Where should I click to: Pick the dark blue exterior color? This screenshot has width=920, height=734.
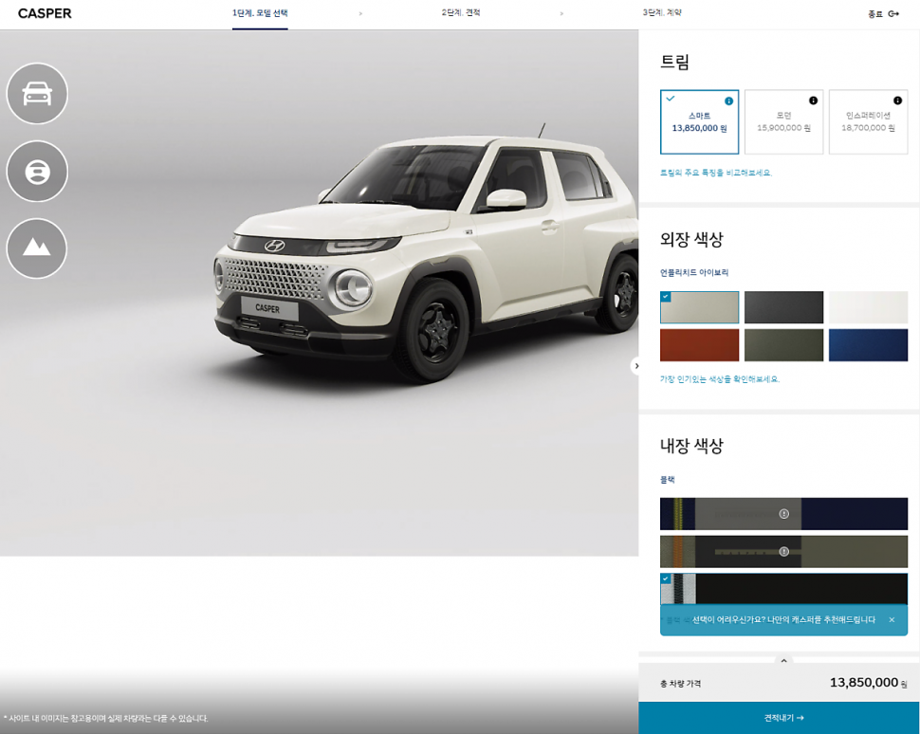point(868,345)
